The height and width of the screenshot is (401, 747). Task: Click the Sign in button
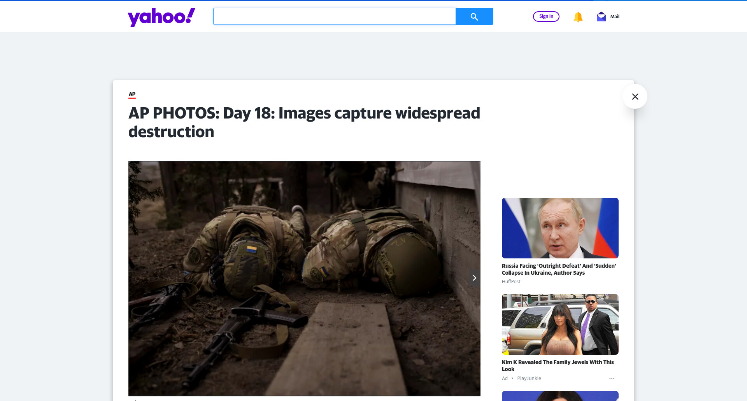tap(546, 16)
